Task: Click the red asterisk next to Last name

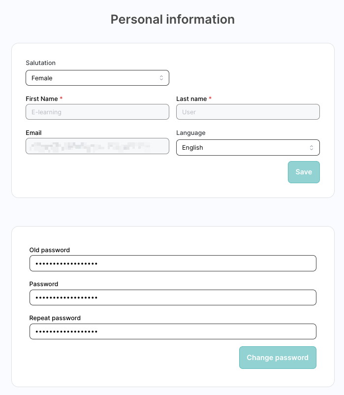Action: pyautogui.click(x=210, y=99)
